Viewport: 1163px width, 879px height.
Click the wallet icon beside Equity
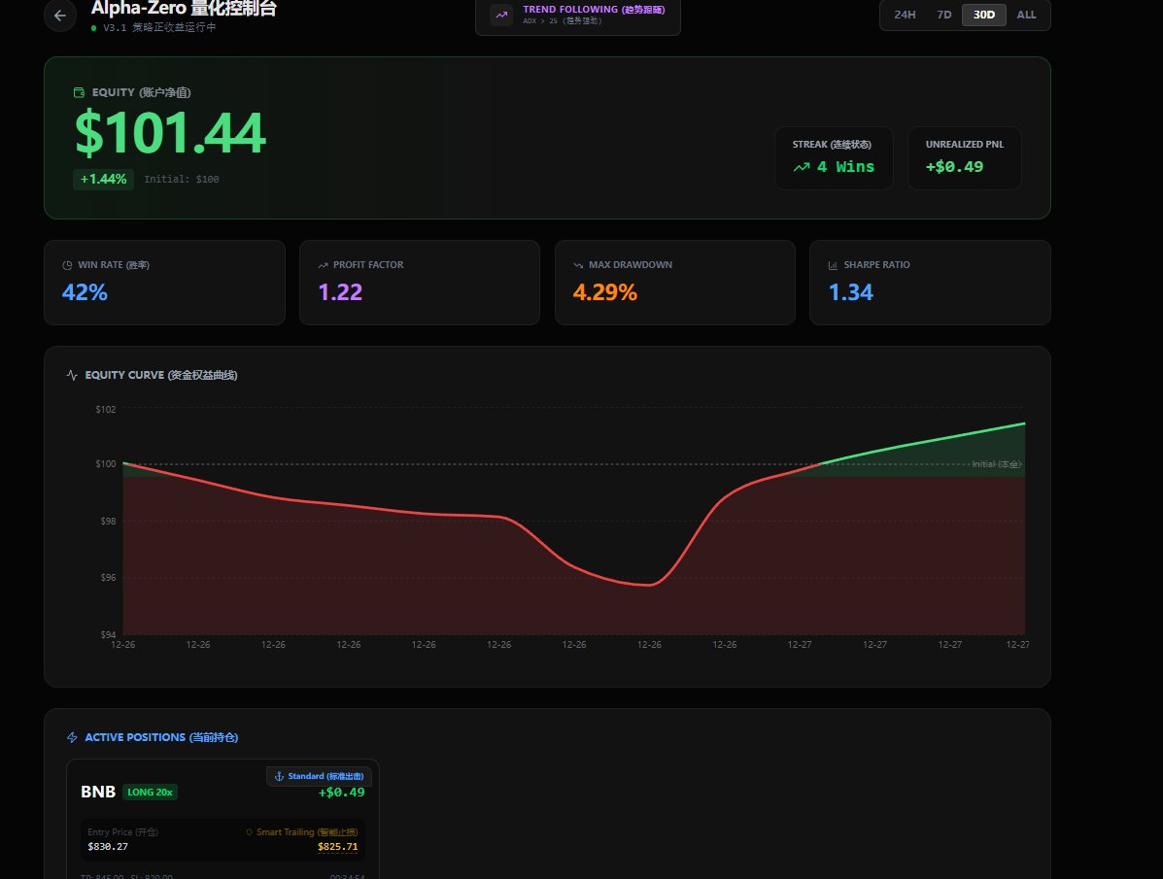[80, 92]
